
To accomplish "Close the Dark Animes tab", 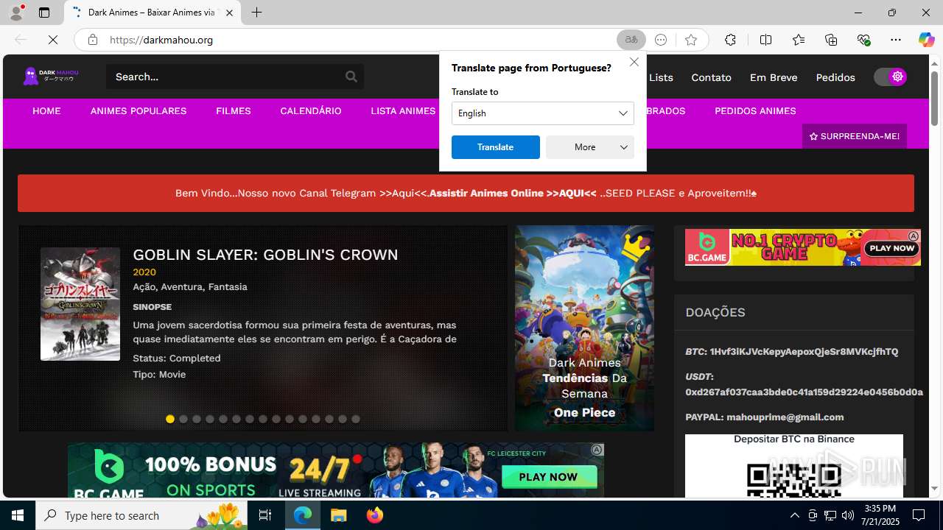I will (229, 13).
